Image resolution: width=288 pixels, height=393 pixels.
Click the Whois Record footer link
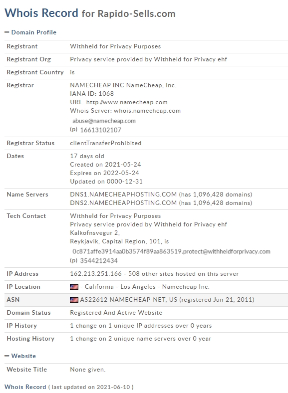(x=25, y=387)
